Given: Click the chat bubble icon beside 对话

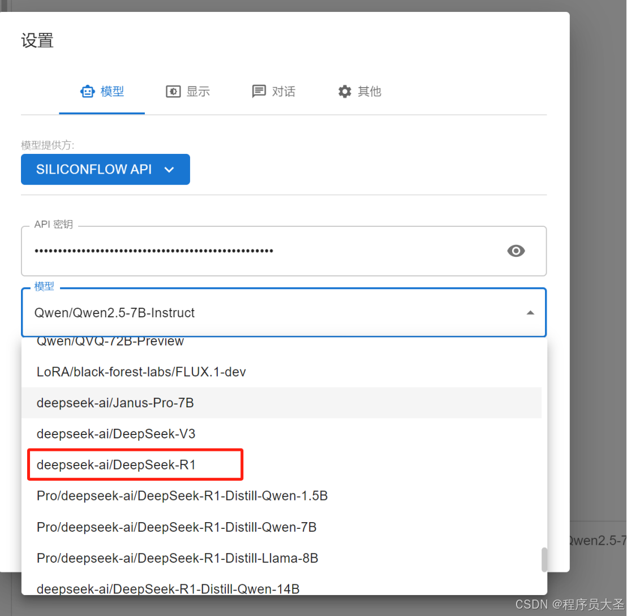Looking at the screenshot, I should (259, 92).
